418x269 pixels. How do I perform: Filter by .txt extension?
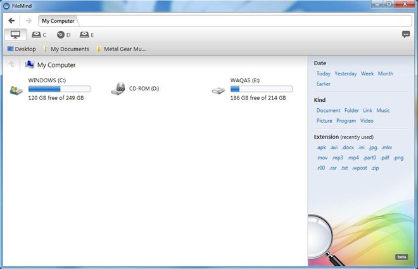345,168
